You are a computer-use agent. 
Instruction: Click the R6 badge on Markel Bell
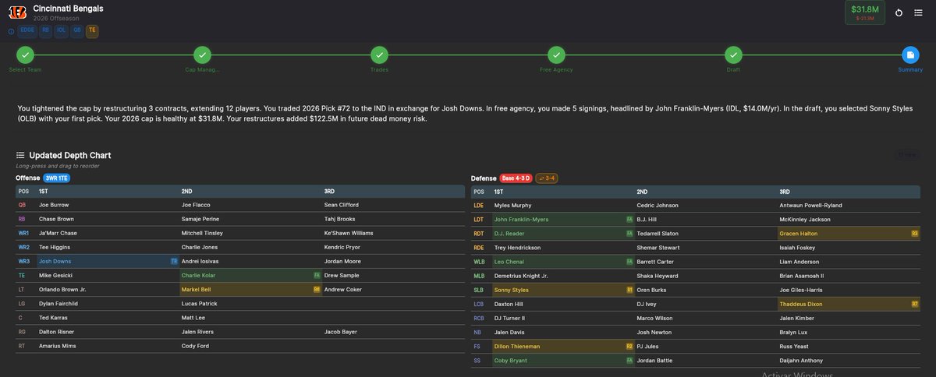(317, 289)
